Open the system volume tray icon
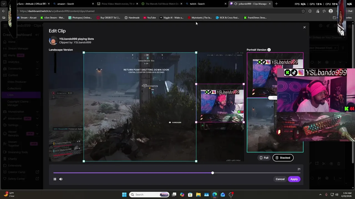This screenshot has height=199, width=355. pyautogui.click(x=337, y=195)
